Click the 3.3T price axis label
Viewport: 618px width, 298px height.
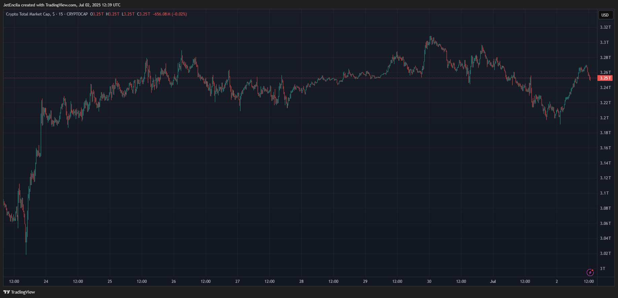tap(604, 42)
